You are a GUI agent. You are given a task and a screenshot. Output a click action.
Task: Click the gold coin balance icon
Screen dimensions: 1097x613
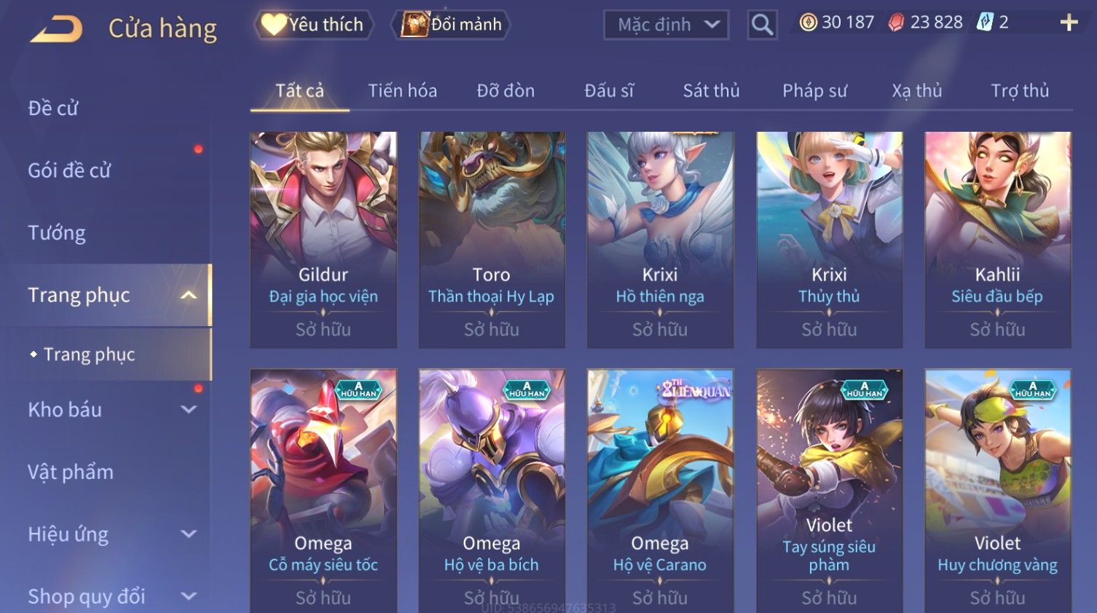coord(808,23)
